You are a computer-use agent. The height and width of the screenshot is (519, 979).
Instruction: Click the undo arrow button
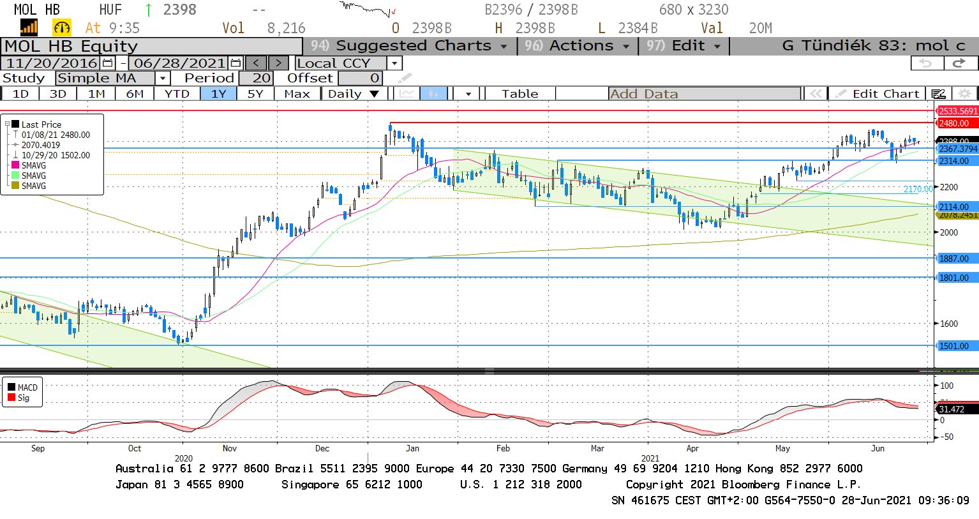(x=926, y=63)
